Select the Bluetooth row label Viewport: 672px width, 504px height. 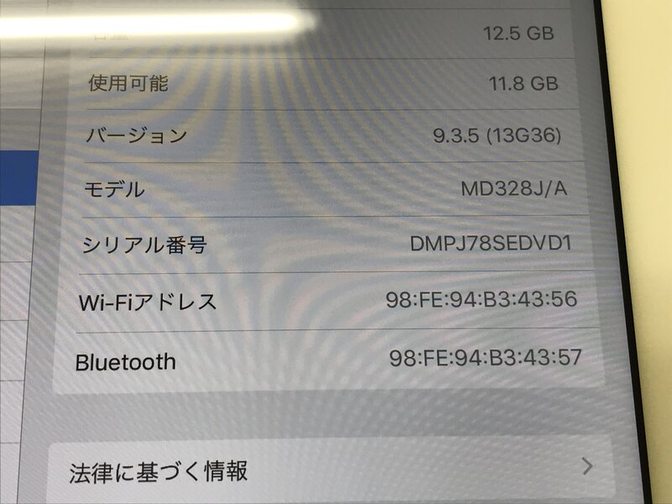pyautogui.click(x=125, y=362)
